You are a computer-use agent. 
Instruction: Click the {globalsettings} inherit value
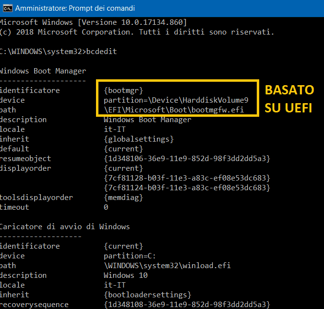[139, 139]
